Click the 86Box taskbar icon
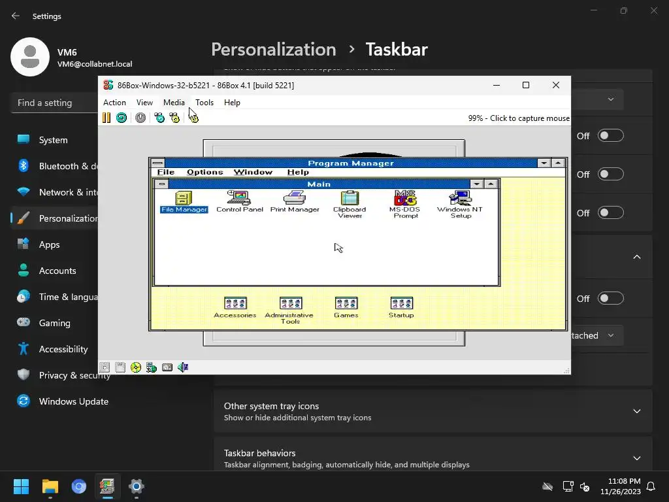 (107, 486)
